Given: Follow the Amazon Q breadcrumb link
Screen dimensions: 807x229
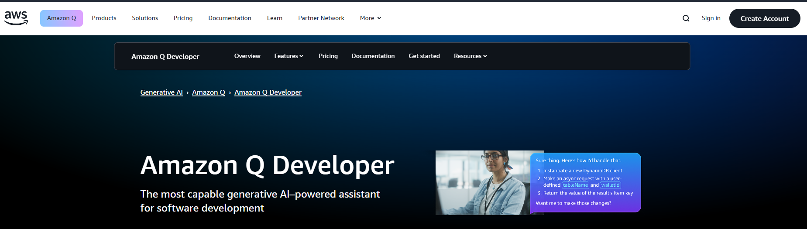Looking at the screenshot, I should coord(209,92).
